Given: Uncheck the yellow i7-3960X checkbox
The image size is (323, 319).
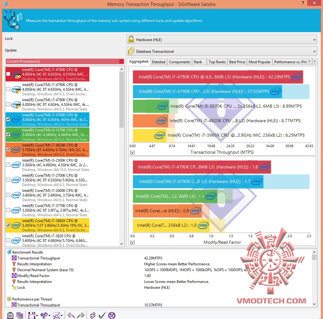Looking at the screenshot, I should pos(8,225).
